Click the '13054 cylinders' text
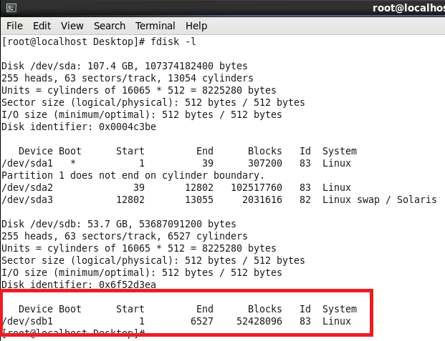 [210, 78]
